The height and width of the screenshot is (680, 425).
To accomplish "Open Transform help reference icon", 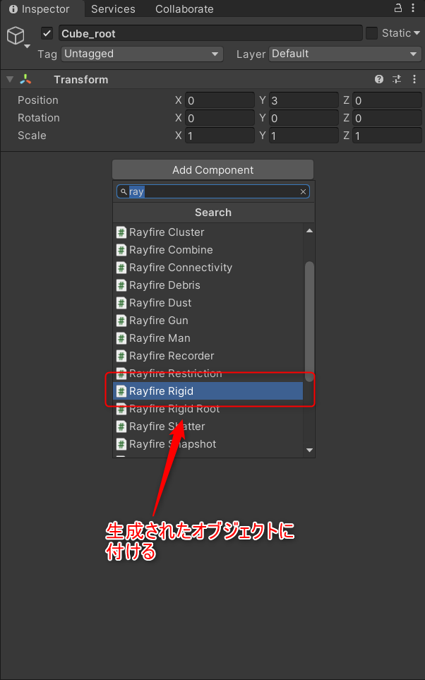I will click(379, 79).
